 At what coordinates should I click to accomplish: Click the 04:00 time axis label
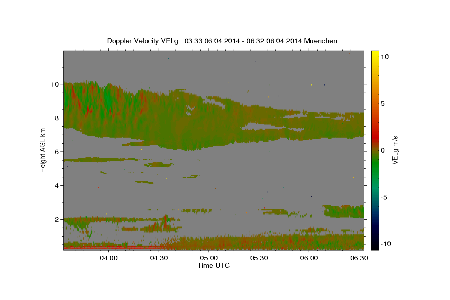pos(109,258)
